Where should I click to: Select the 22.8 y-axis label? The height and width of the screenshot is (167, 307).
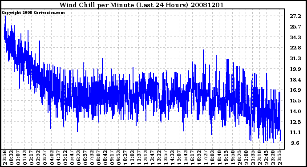[295, 48]
